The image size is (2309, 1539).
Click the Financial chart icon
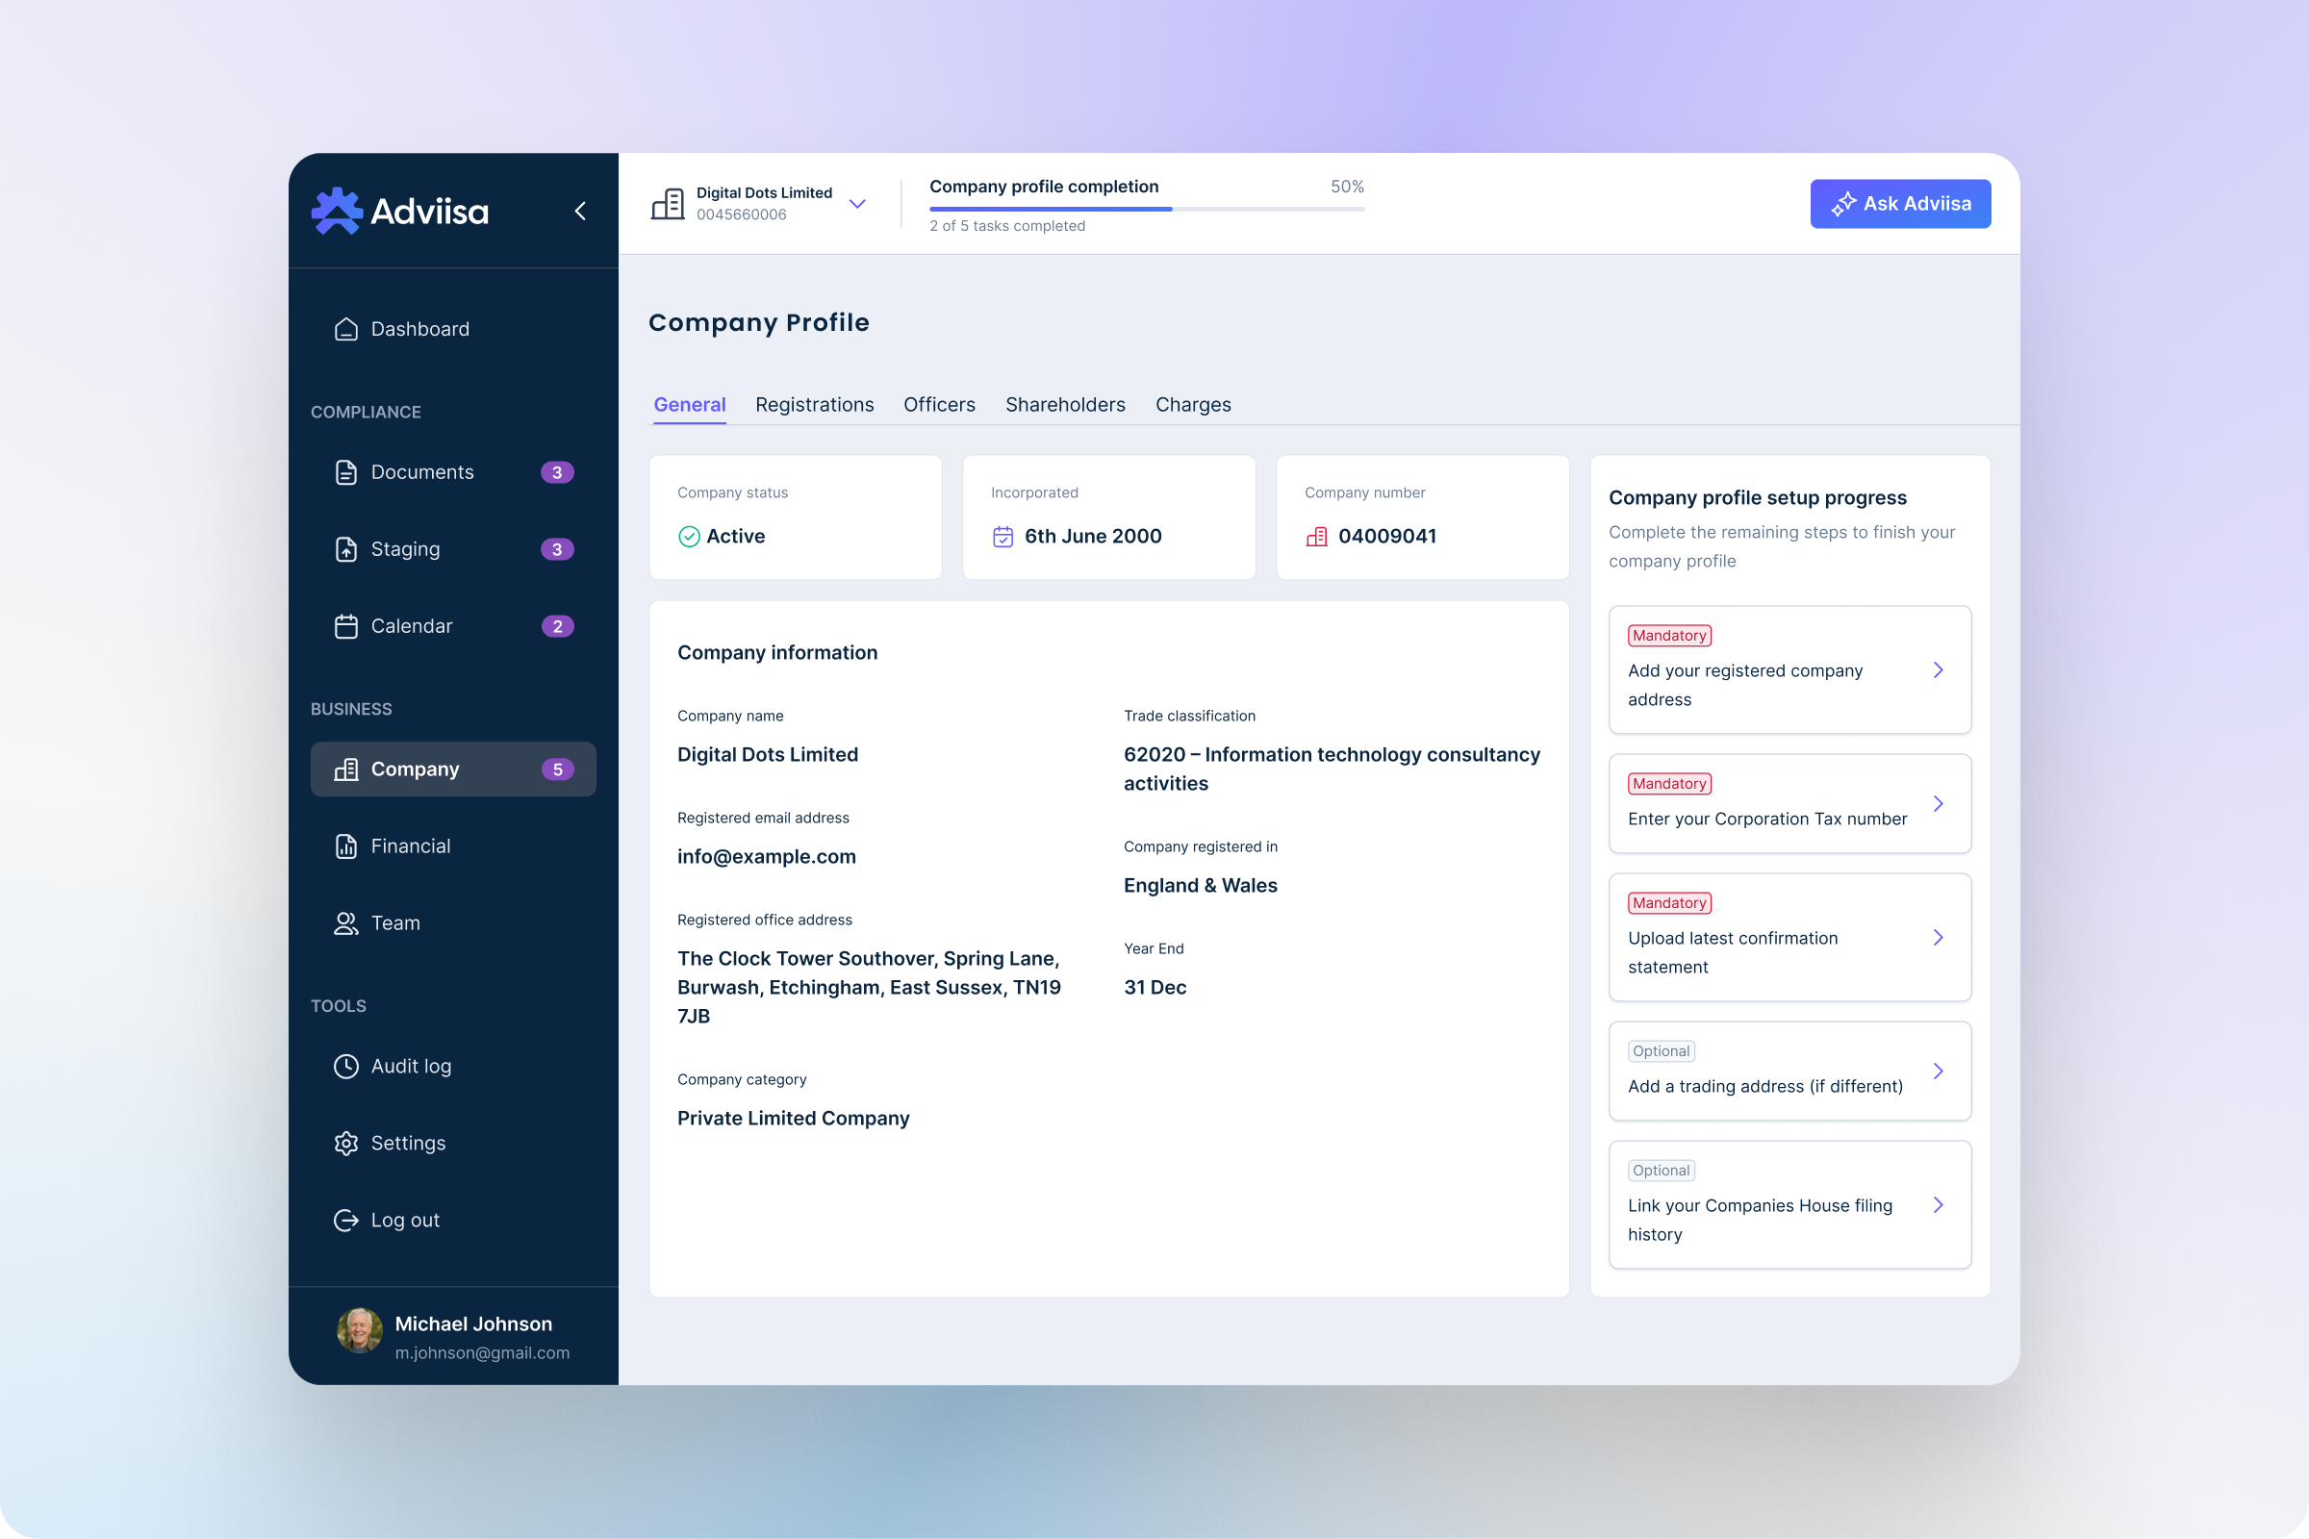tap(345, 846)
